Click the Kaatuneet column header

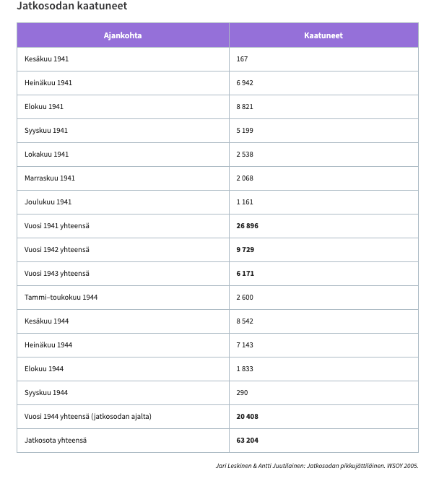pos(323,35)
